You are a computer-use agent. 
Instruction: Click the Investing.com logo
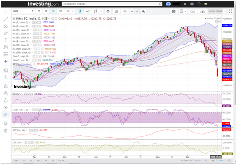click(43, 4)
